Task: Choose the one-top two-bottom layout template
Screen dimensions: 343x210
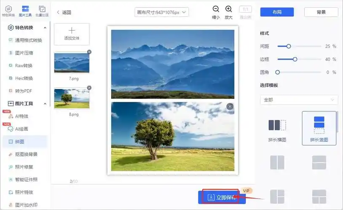Action: (319, 197)
